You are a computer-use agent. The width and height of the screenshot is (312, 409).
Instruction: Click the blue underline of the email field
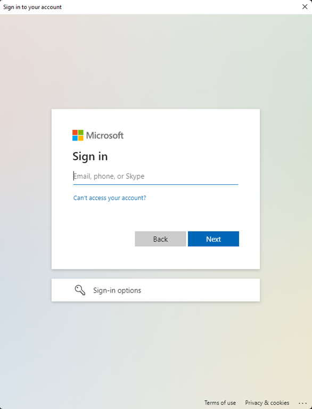(155, 184)
